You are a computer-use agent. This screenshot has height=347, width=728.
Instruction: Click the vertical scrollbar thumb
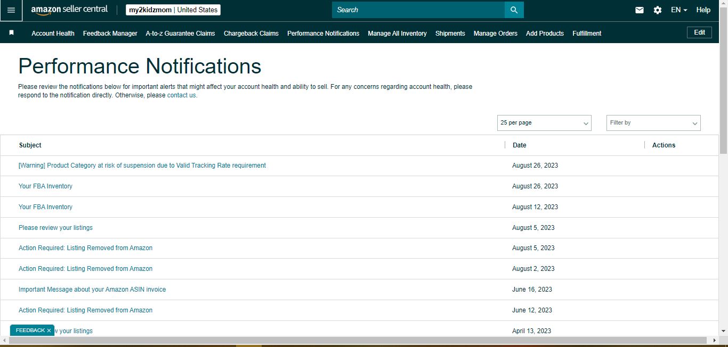point(723,80)
